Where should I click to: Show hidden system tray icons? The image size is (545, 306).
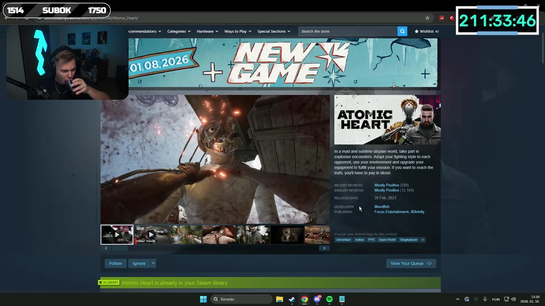pos(458,299)
